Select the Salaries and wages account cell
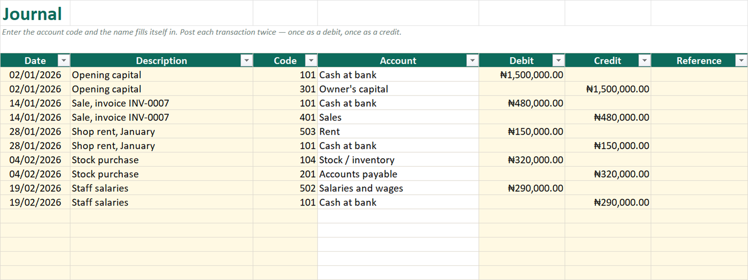 pos(398,188)
